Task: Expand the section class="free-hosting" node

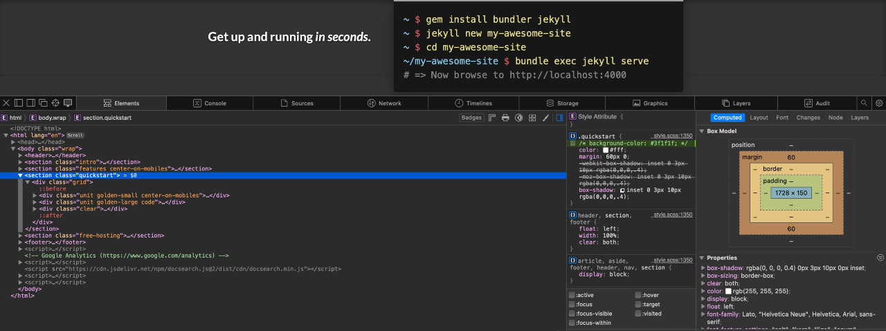Action: click(x=20, y=235)
